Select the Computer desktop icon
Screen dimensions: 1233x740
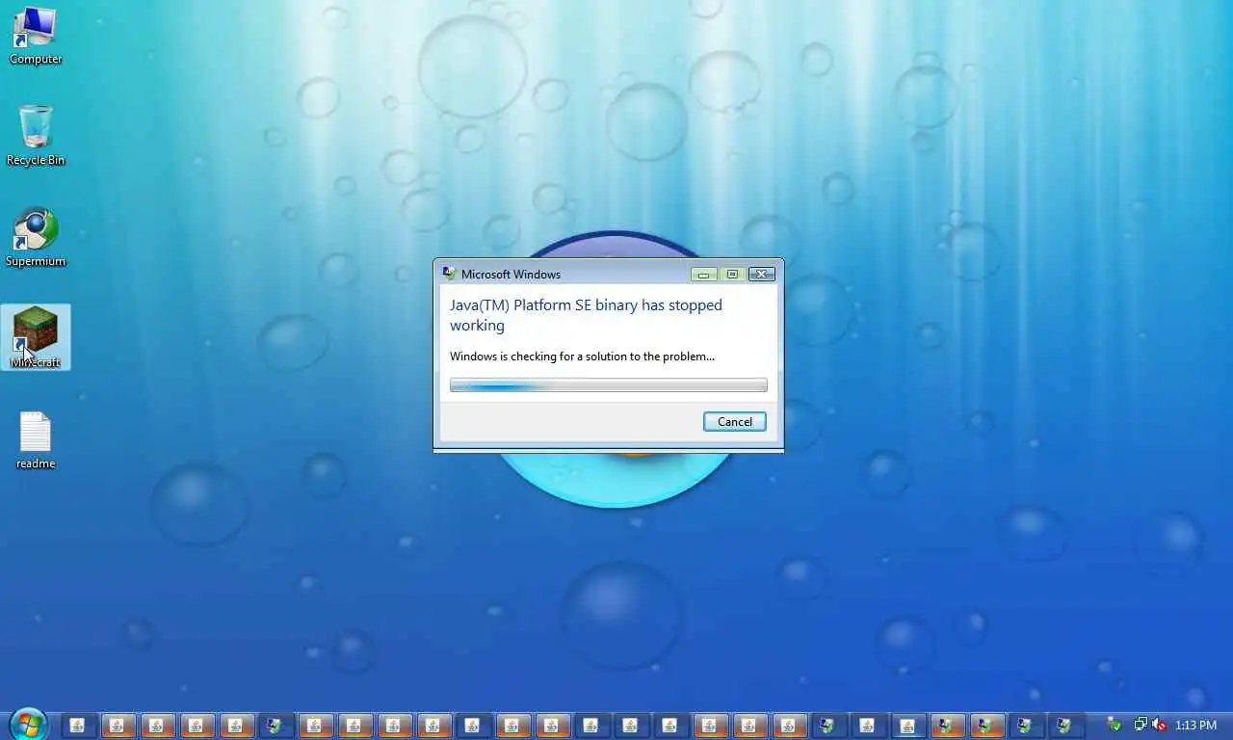[36, 36]
